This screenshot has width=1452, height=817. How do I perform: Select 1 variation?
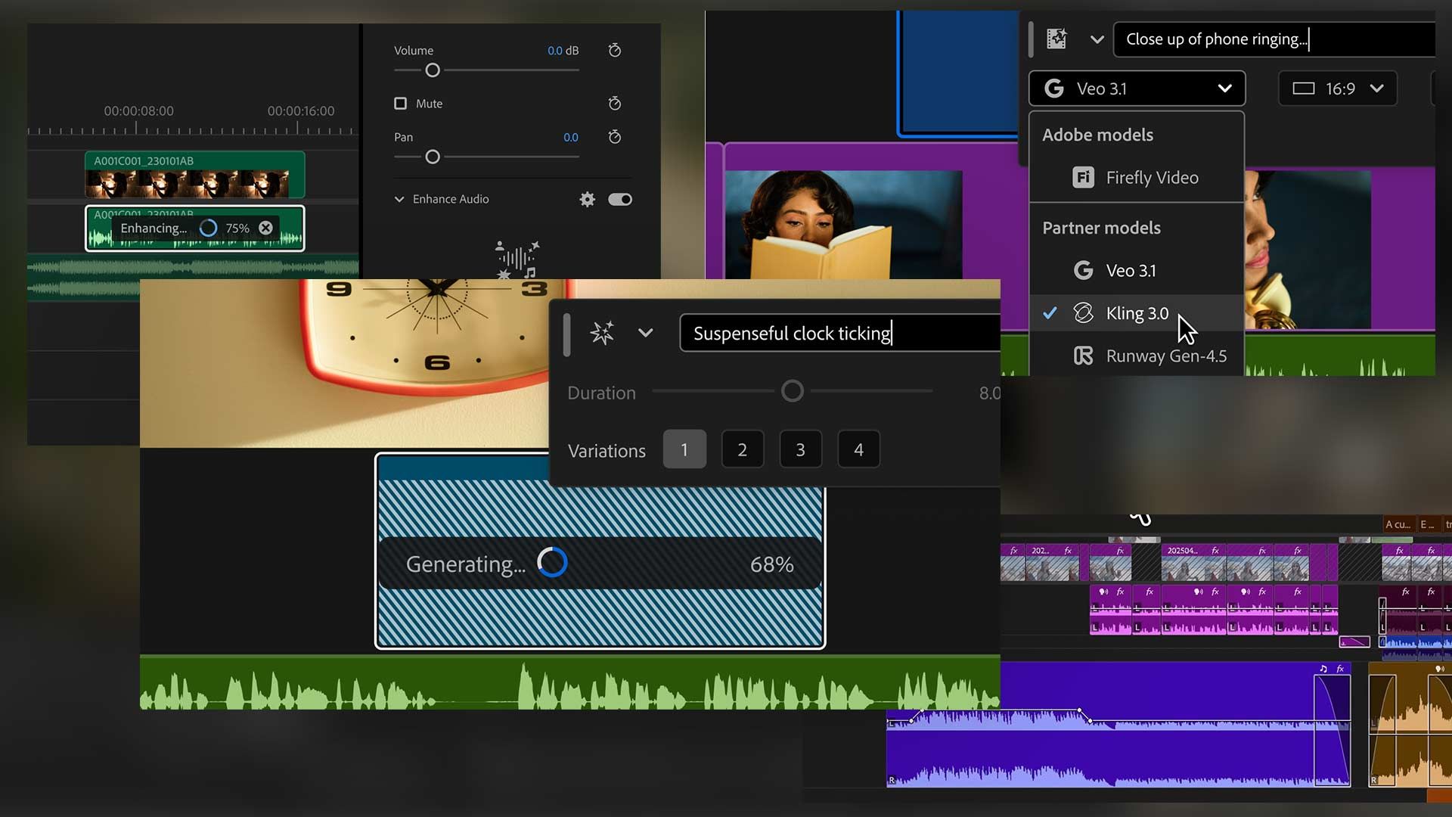[x=684, y=449]
